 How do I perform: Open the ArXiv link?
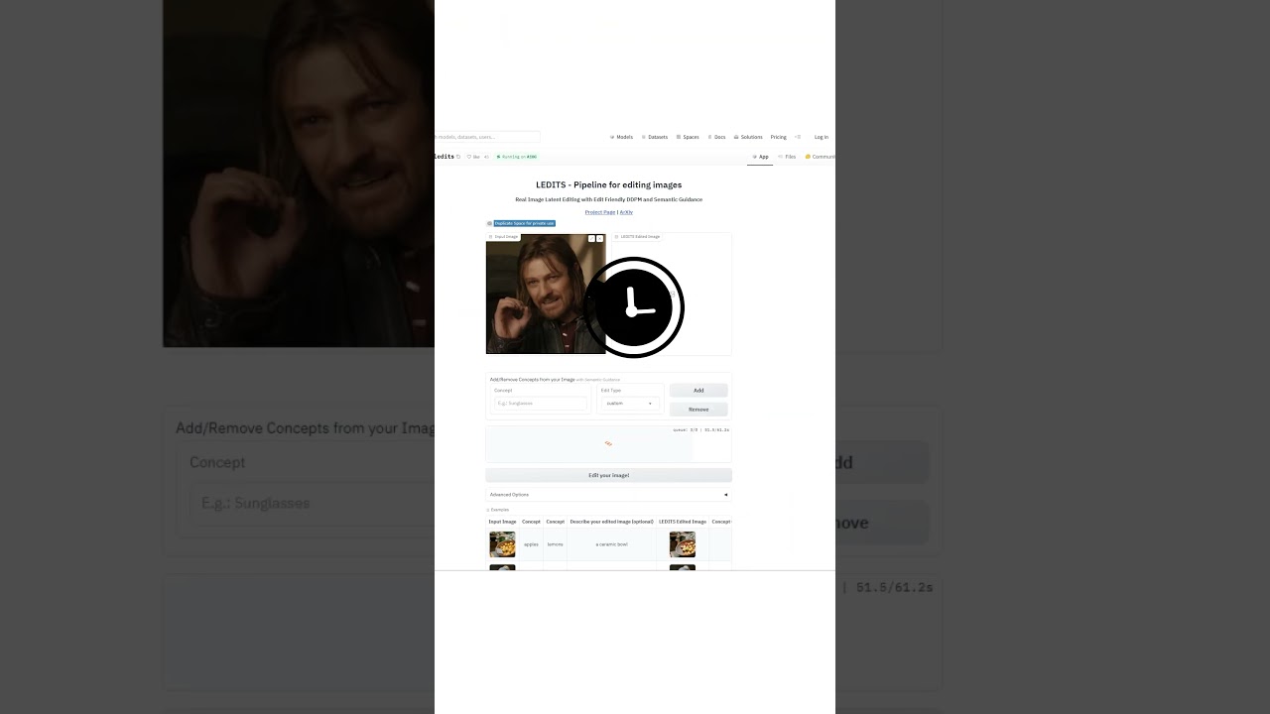coord(626,212)
